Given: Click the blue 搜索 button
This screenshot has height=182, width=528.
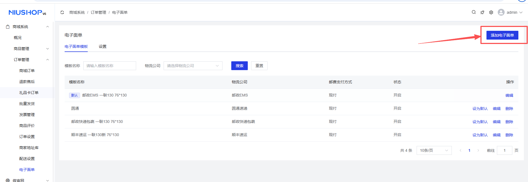Looking at the screenshot, I should tap(239, 66).
